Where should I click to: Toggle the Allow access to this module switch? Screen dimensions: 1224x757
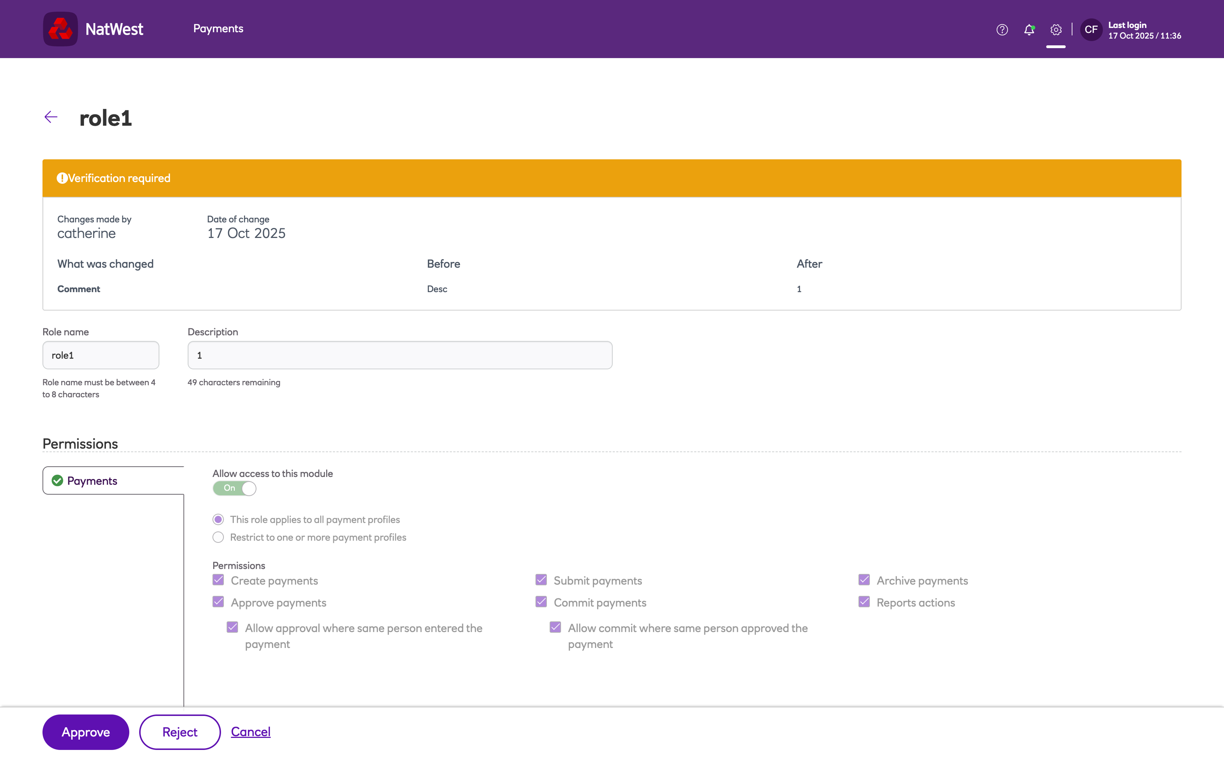coord(234,488)
